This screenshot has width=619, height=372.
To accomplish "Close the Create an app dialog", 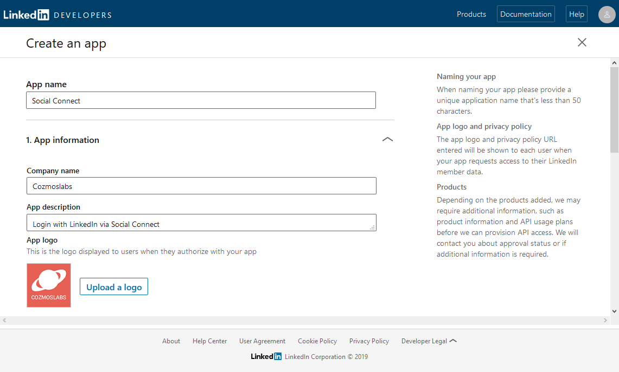I will coord(582,42).
